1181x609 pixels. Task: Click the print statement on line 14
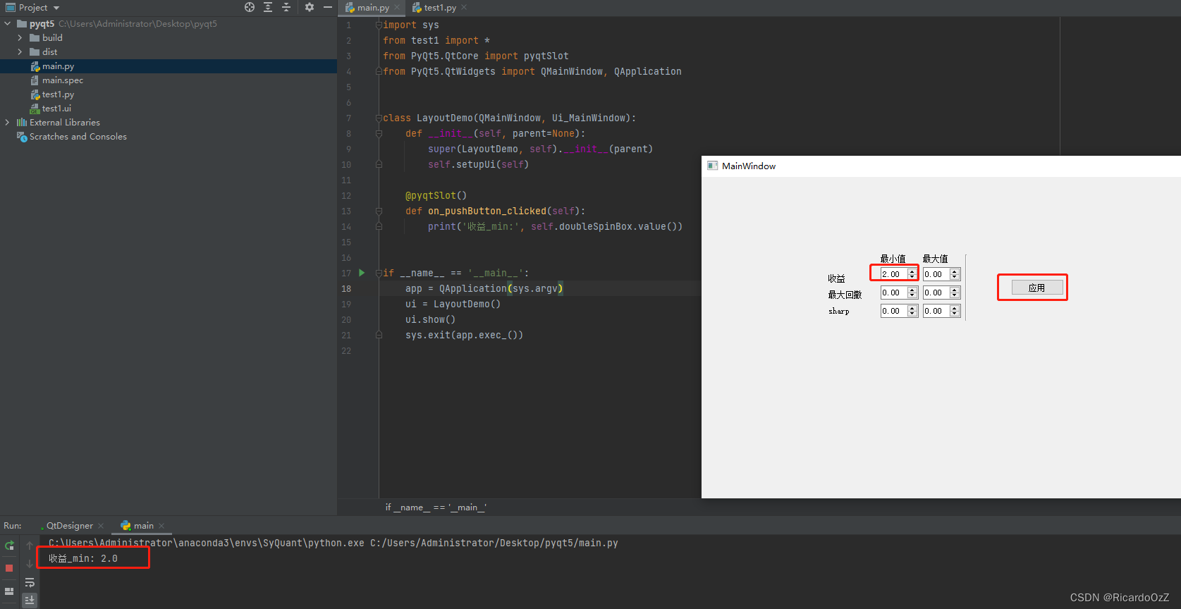pyautogui.click(x=555, y=227)
